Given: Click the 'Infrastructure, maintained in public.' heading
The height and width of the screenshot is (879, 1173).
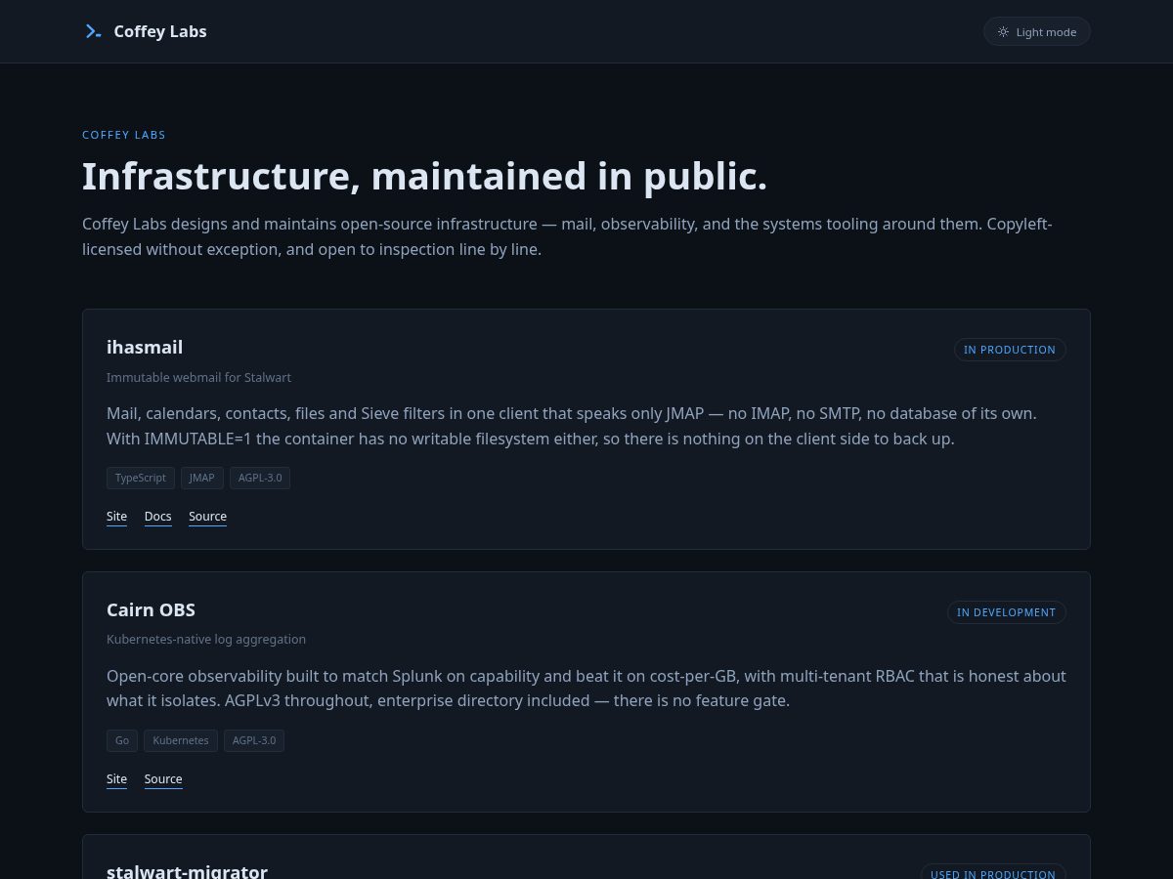Looking at the screenshot, I should [x=424, y=176].
